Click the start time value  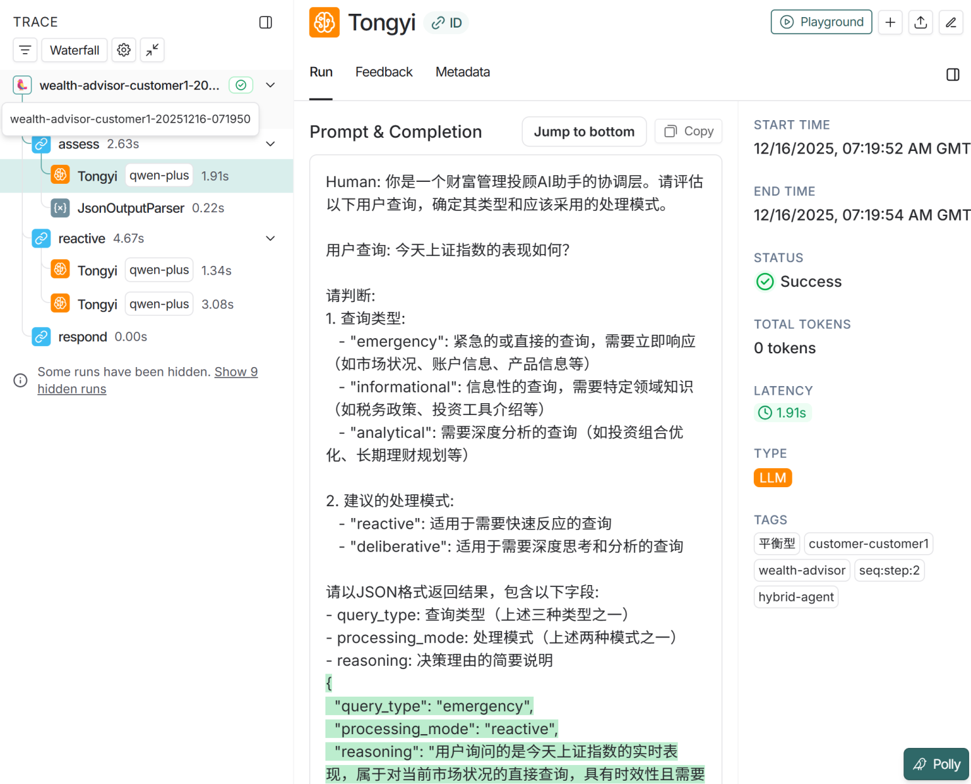(x=862, y=148)
